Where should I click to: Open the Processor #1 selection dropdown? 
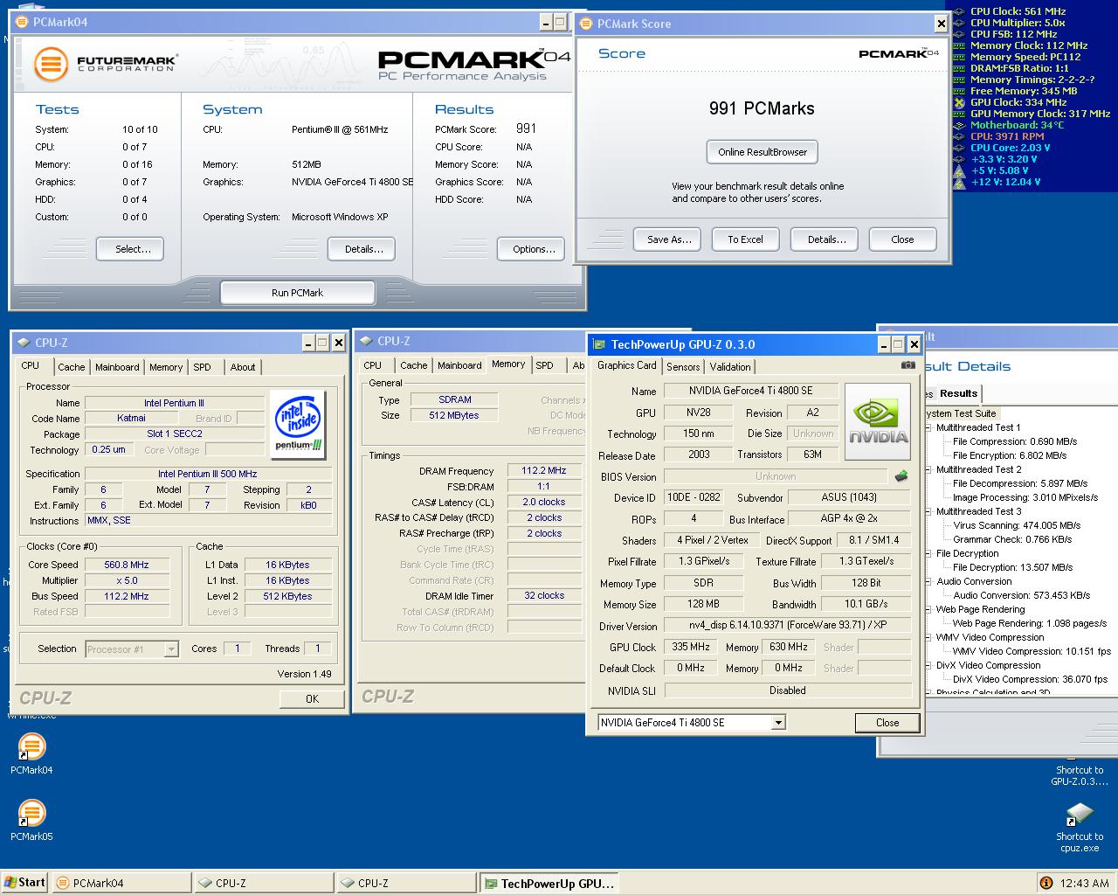(x=171, y=649)
